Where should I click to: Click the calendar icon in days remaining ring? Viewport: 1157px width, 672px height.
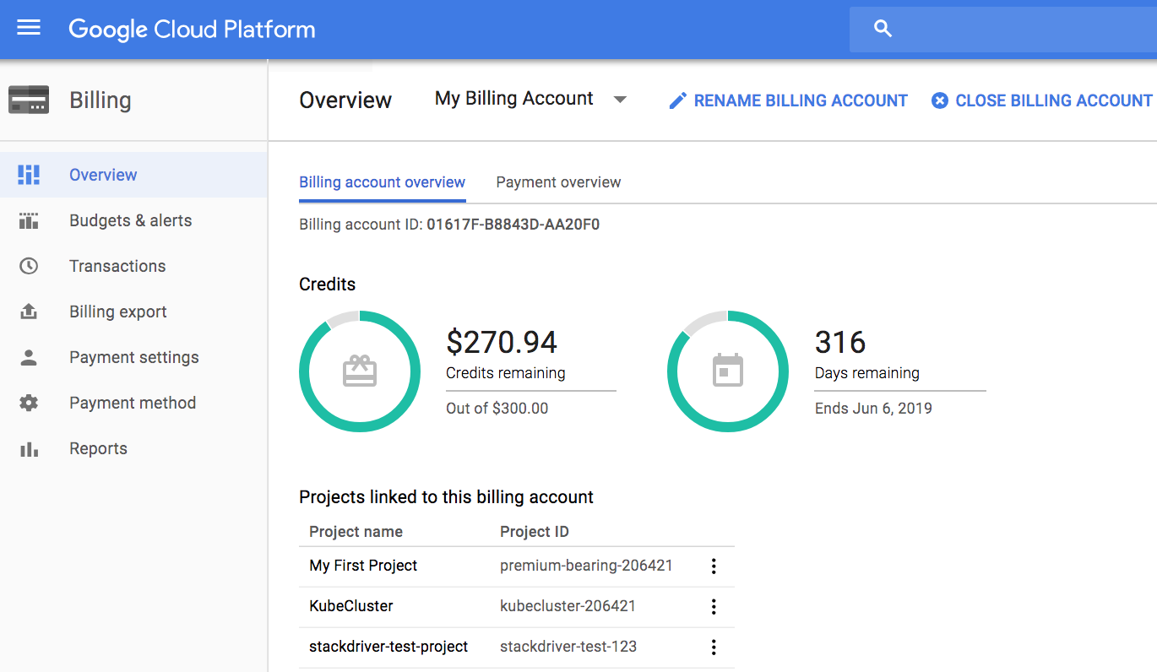[728, 371]
